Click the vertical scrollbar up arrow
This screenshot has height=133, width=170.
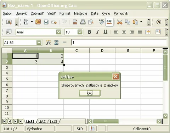pos(165,51)
